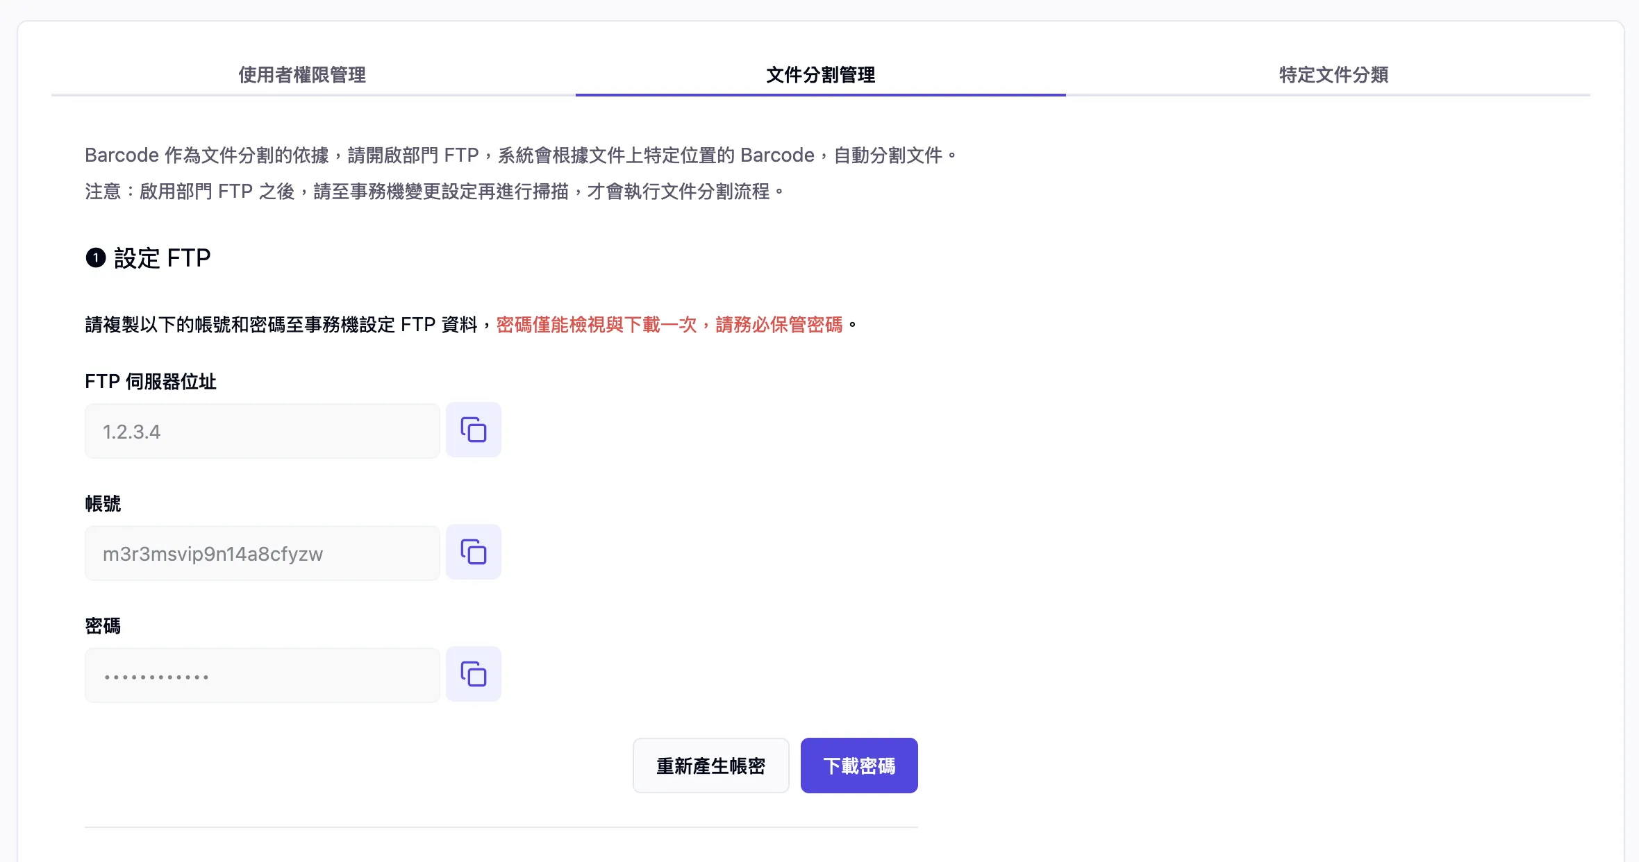Open the 特定文件分類 tab
This screenshot has height=862, width=1639.
(1333, 76)
